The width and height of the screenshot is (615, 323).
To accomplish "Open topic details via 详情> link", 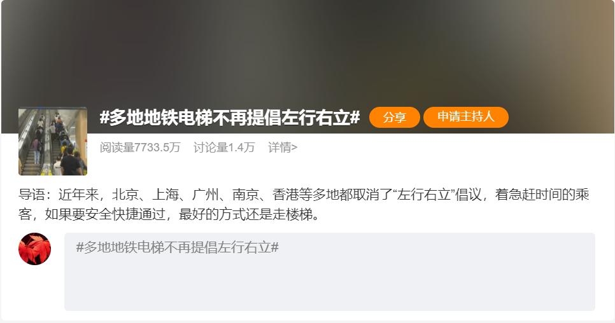I will click(283, 148).
